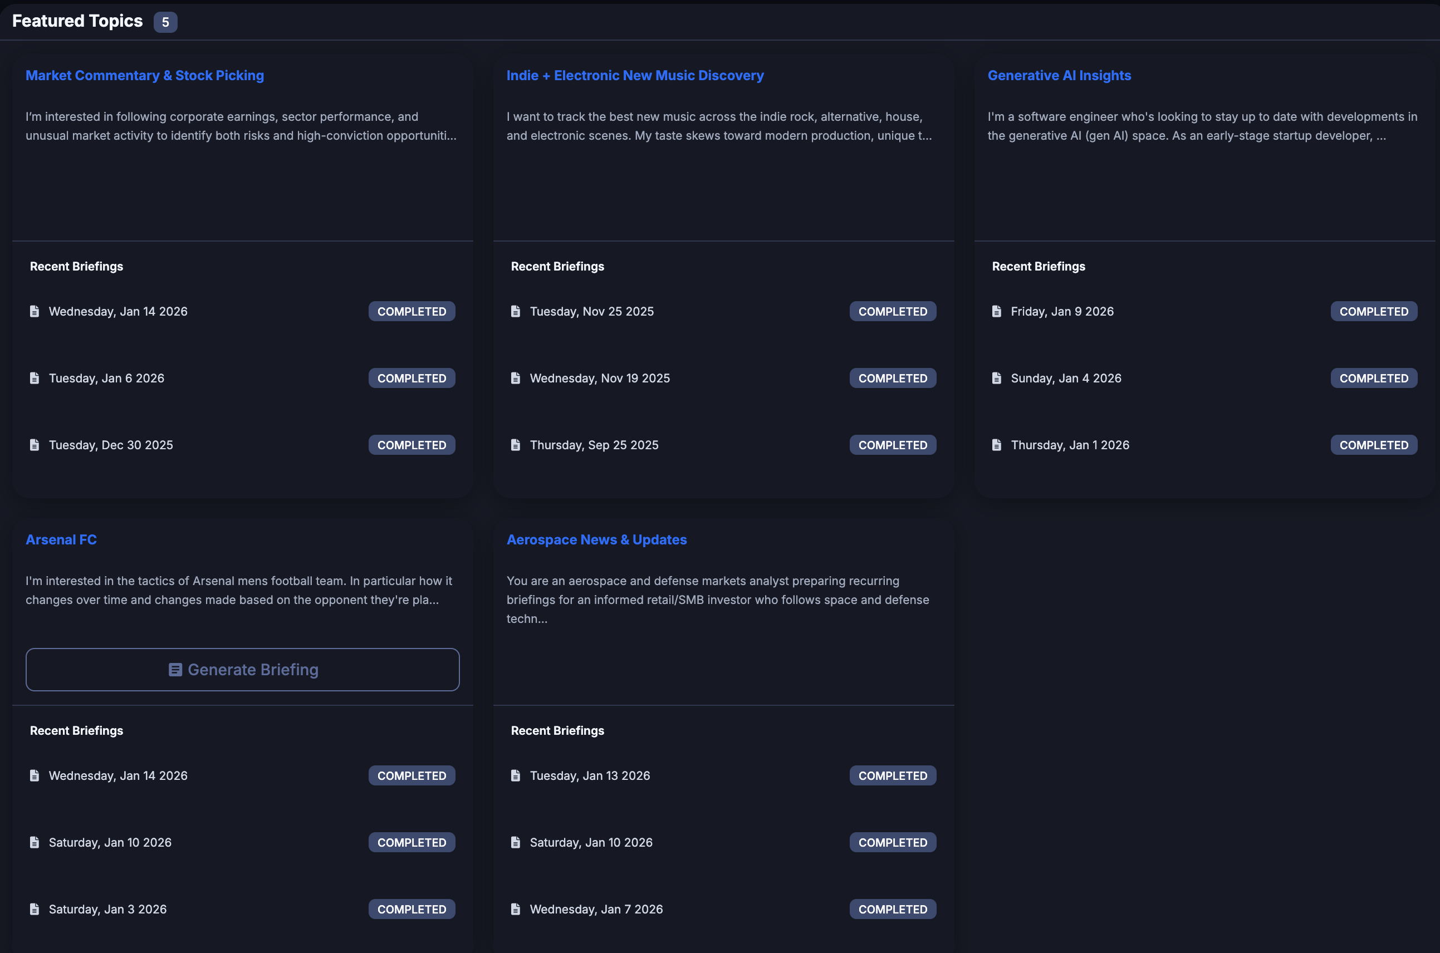Open the Market Commentary & Stock Picking topic

(145, 75)
